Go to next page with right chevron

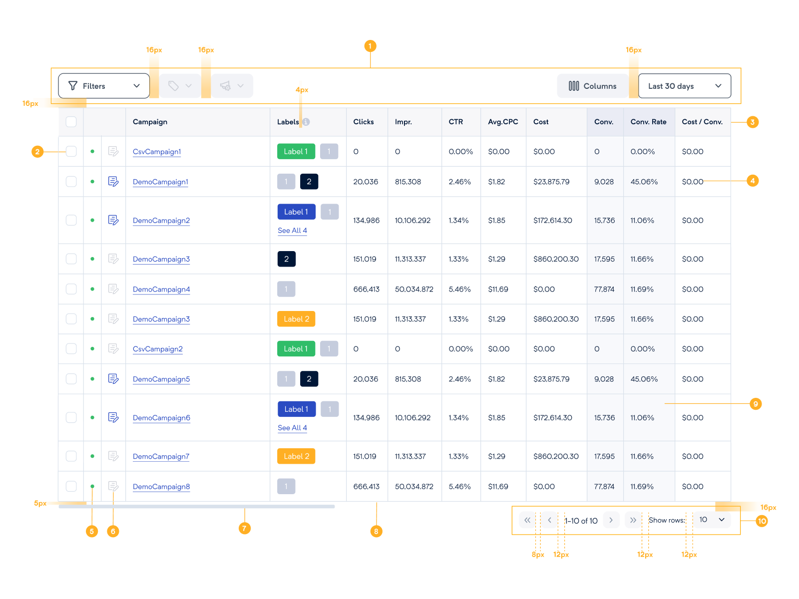point(611,520)
